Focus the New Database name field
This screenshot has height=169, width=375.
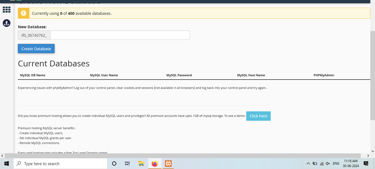pyautogui.click(x=120, y=35)
